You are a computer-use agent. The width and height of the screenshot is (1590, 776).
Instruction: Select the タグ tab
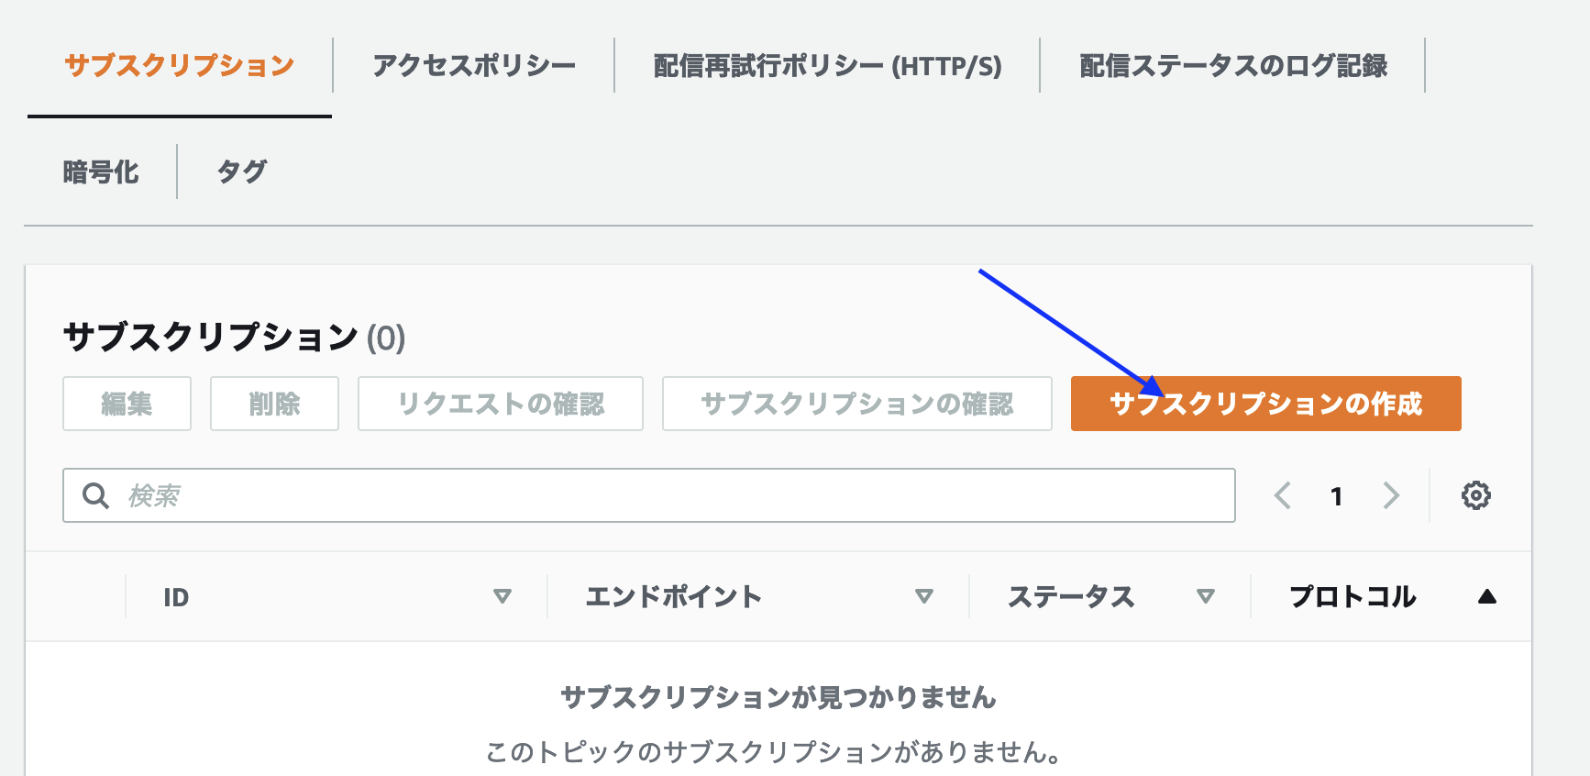coord(241,171)
